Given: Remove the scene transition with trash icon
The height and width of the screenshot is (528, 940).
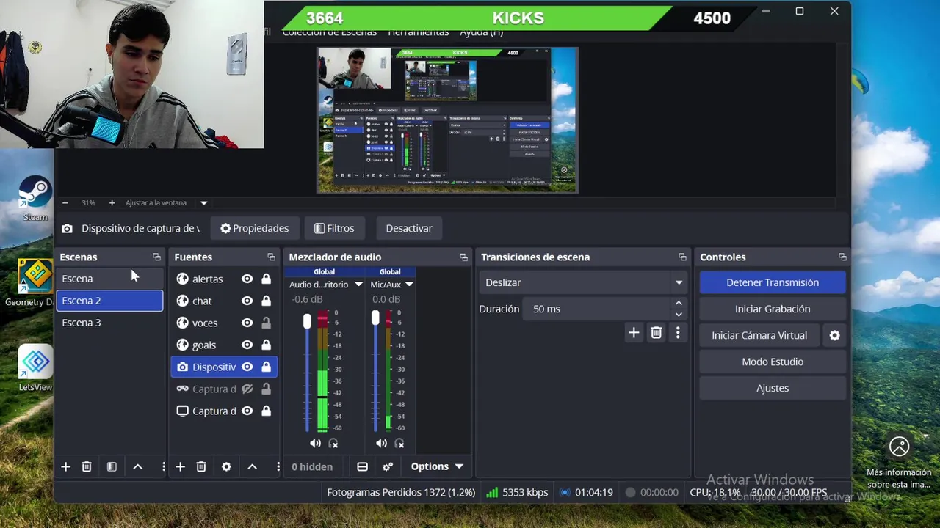Looking at the screenshot, I should (657, 333).
